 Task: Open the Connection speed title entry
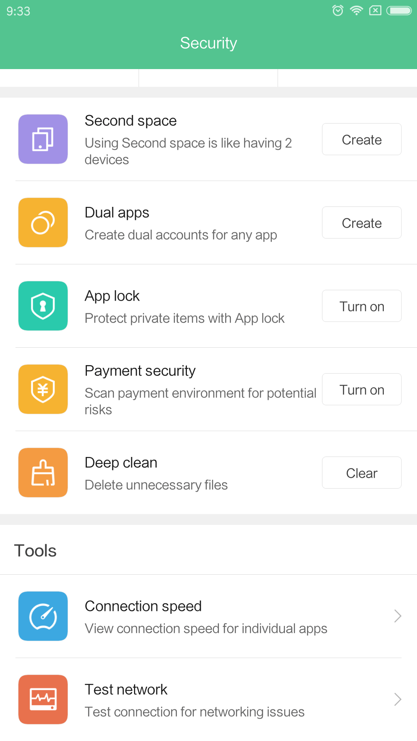143,606
